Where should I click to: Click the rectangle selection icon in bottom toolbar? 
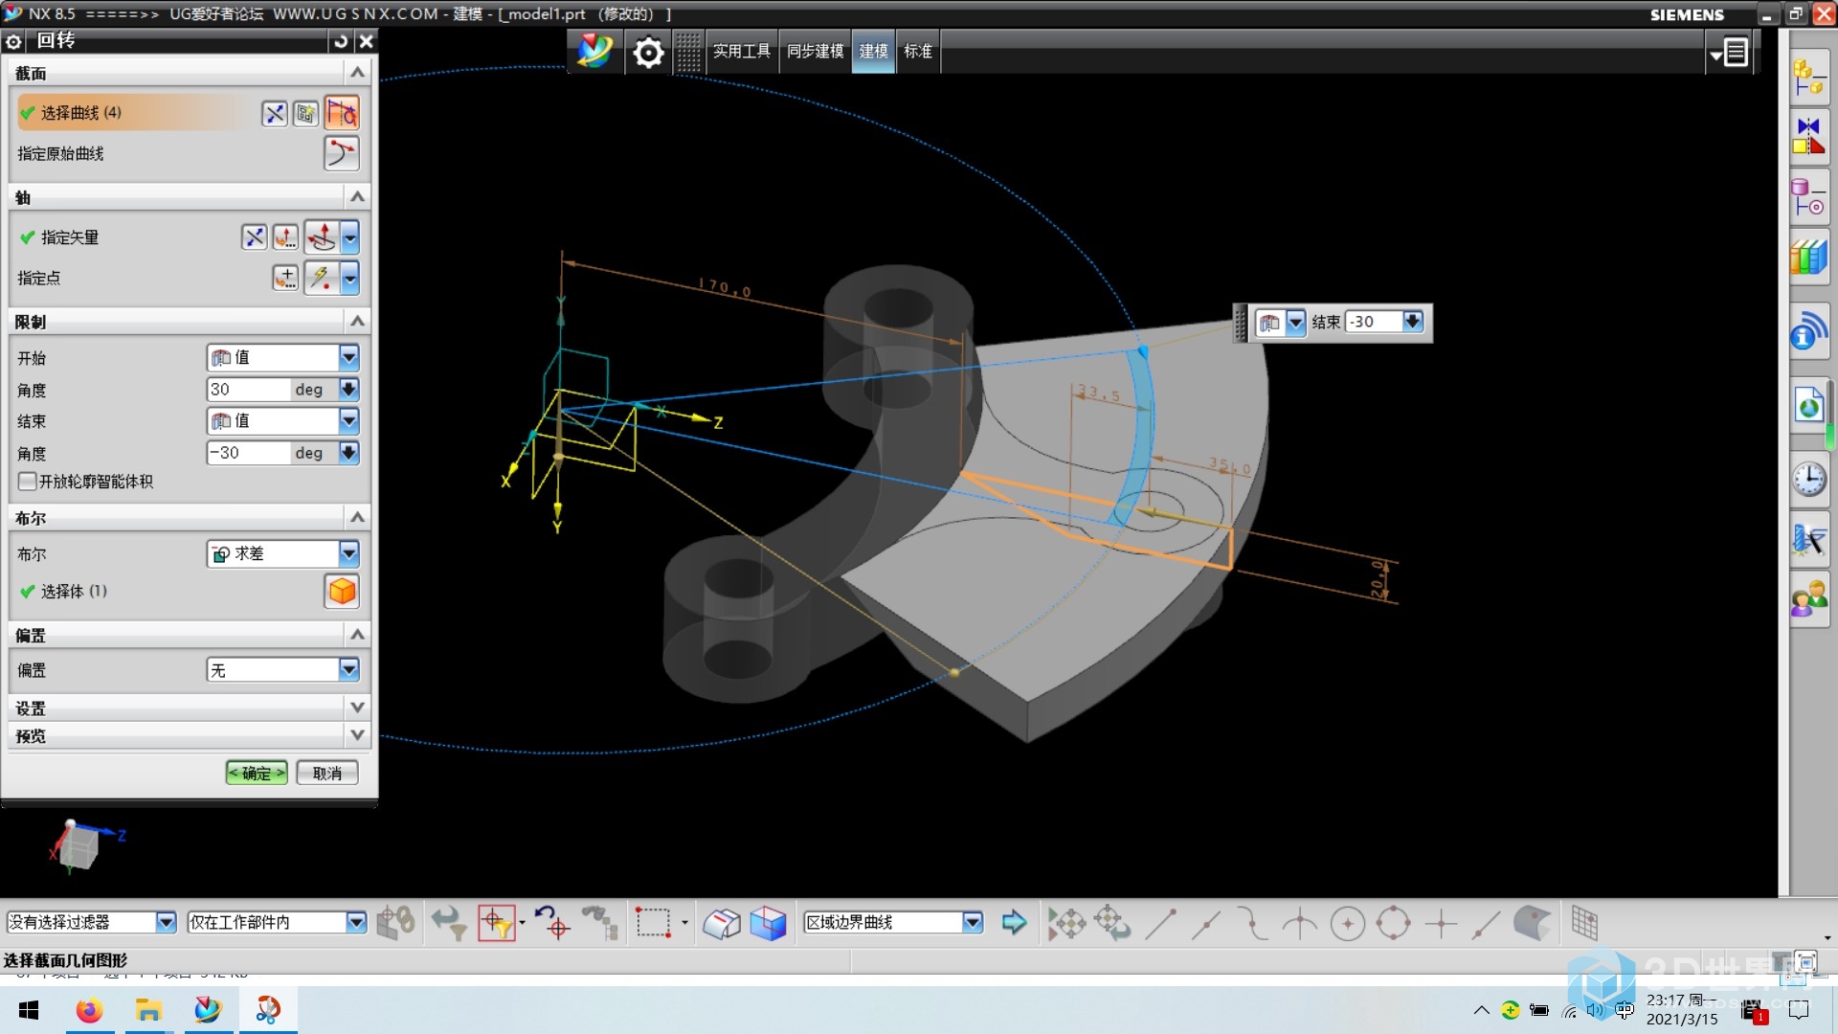click(654, 923)
